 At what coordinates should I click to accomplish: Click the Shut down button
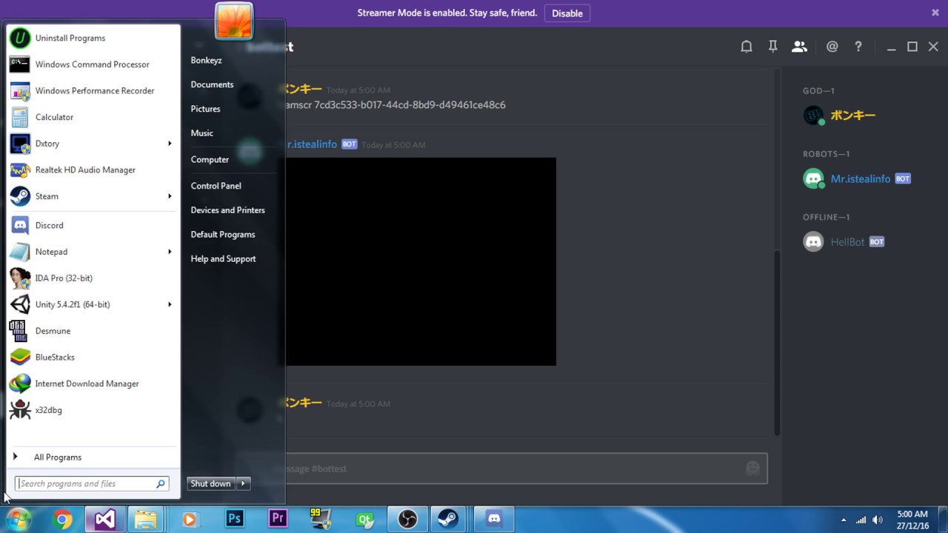pos(210,483)
